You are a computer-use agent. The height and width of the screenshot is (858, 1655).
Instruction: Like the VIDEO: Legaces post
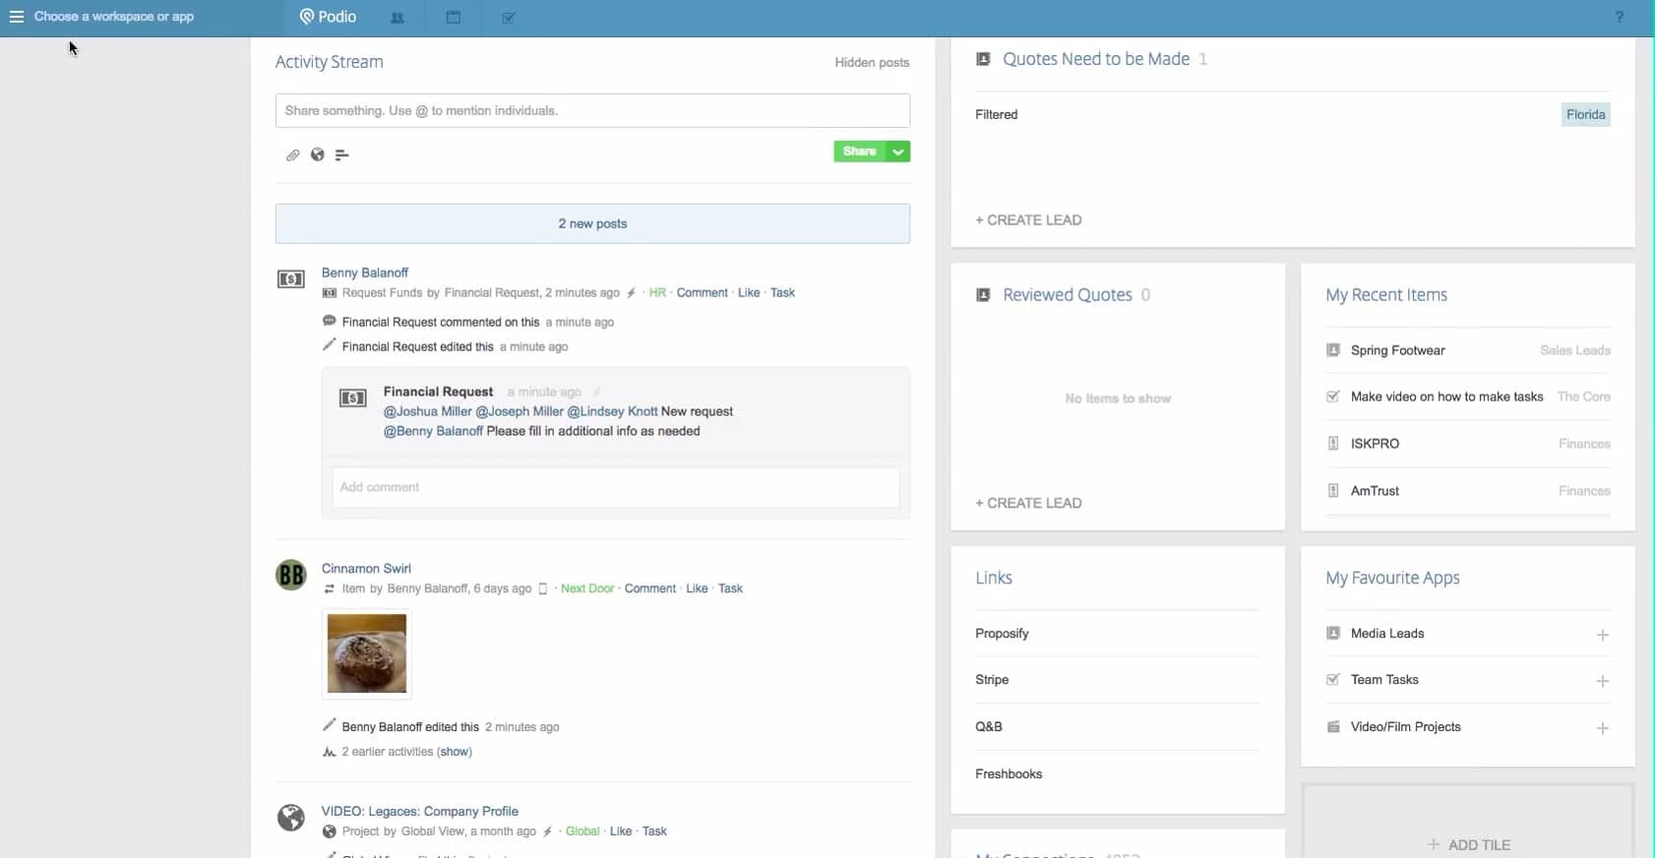(621, 831)
